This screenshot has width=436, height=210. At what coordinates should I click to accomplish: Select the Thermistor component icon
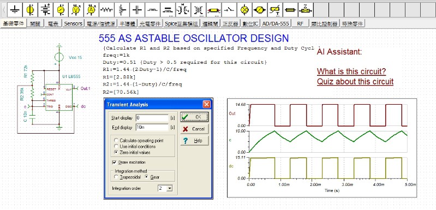(x=274, y=10)
